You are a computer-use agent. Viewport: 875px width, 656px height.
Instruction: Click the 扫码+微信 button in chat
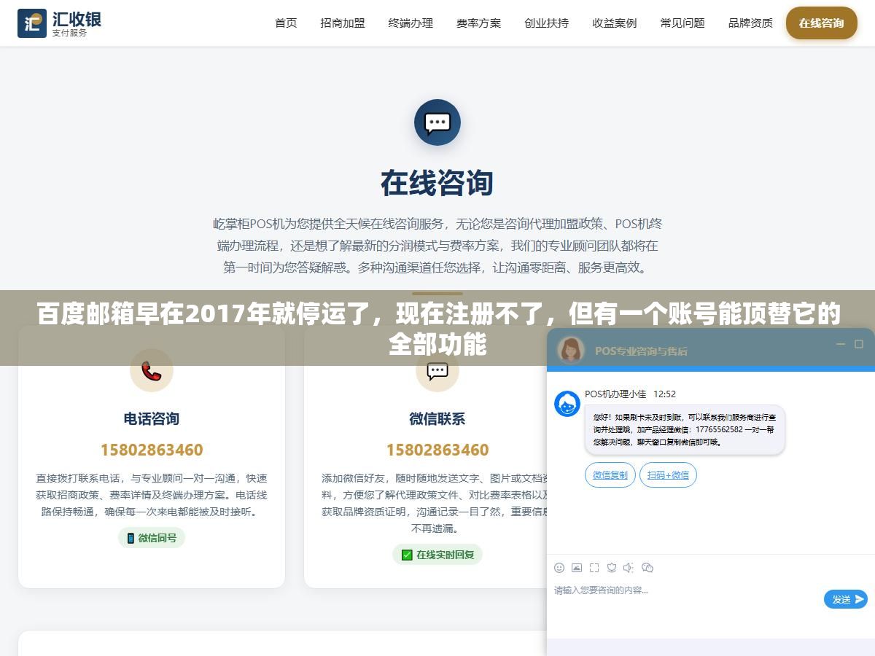[669, 475]
